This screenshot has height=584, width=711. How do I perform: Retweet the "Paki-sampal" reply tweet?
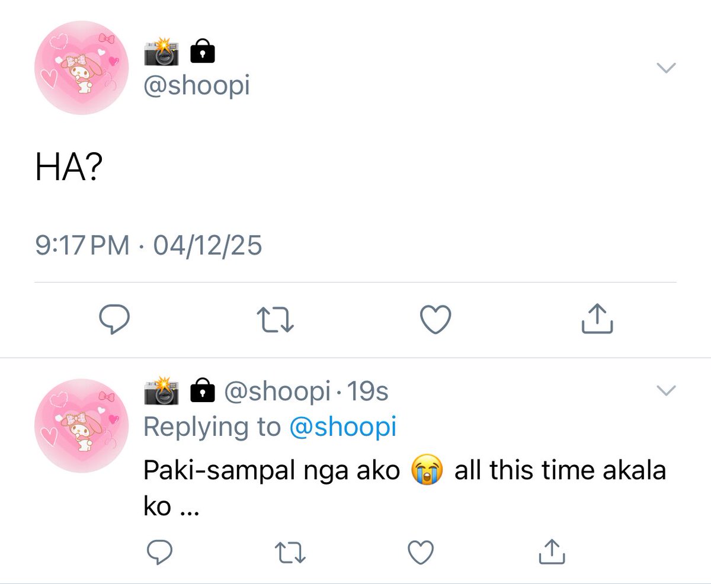point(290,552)
